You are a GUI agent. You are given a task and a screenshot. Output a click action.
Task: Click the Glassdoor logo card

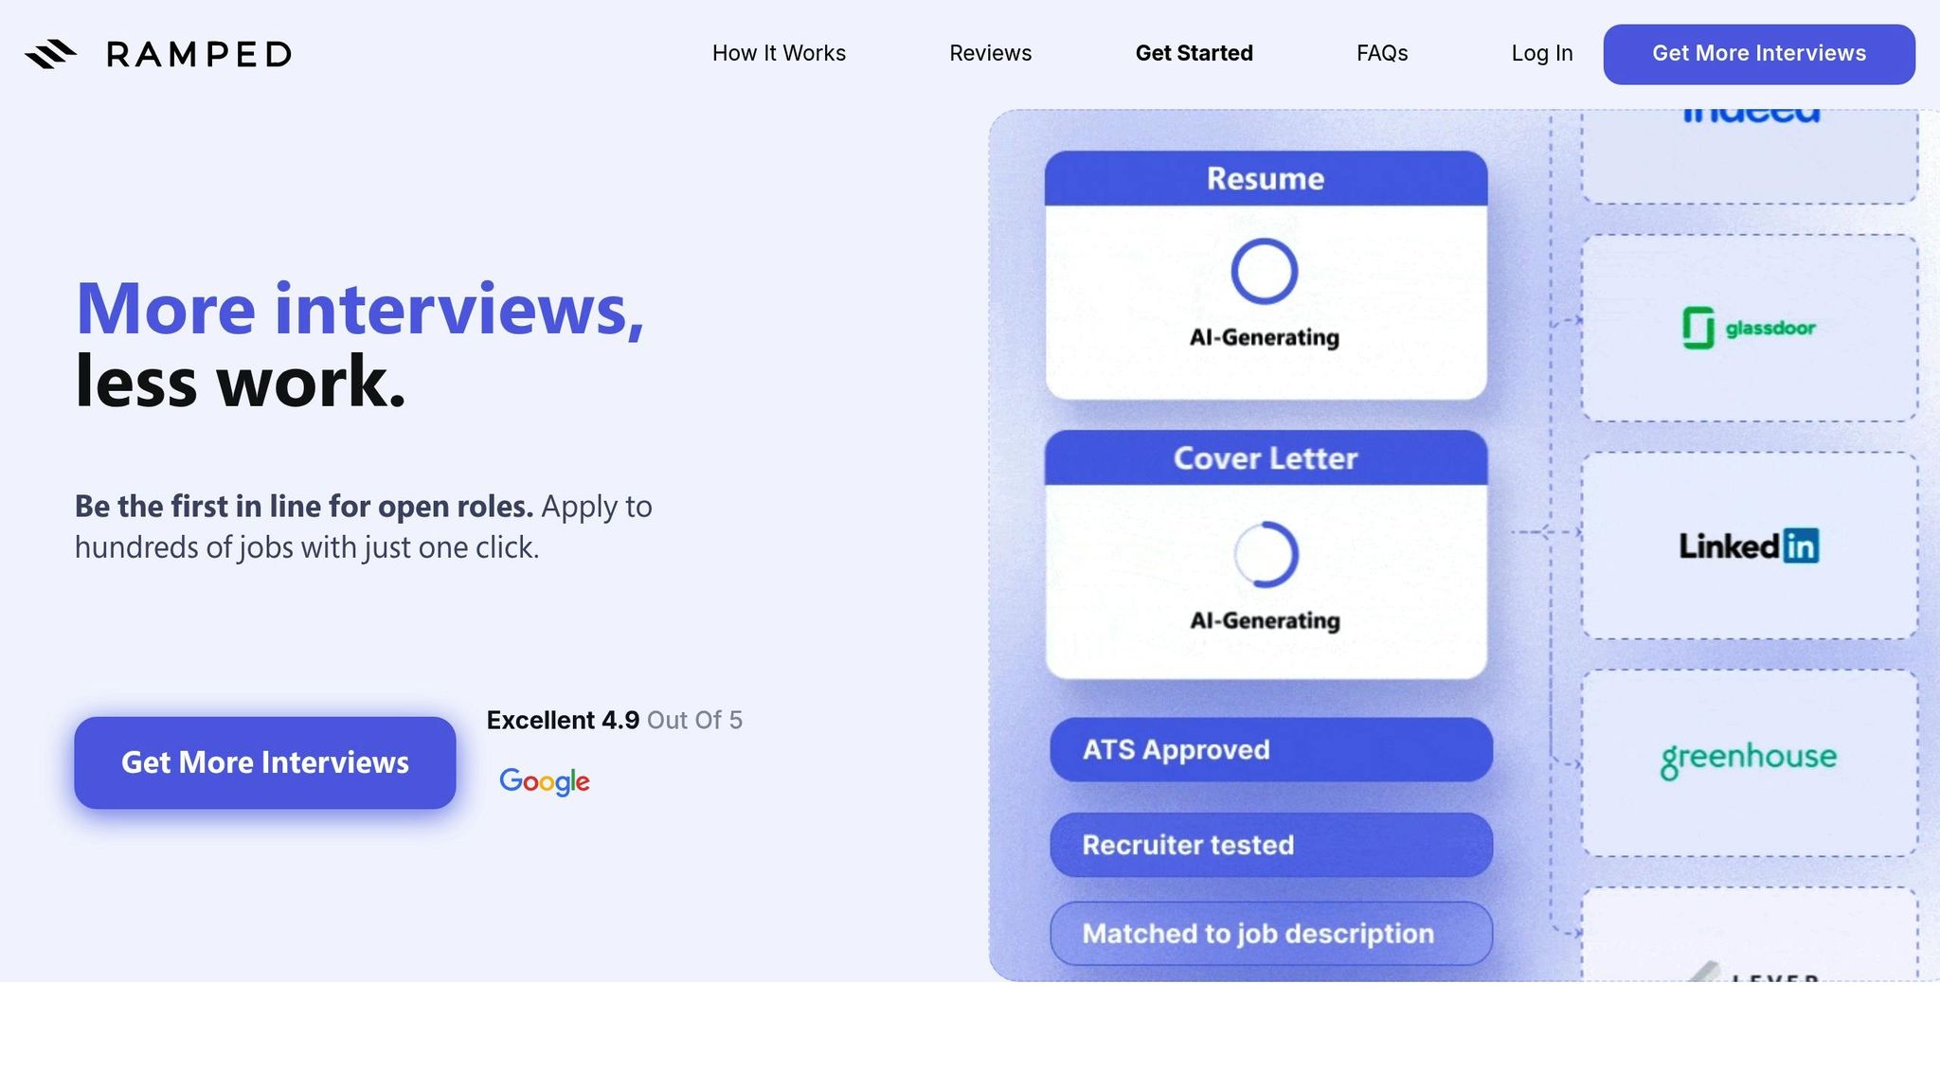1750,328
